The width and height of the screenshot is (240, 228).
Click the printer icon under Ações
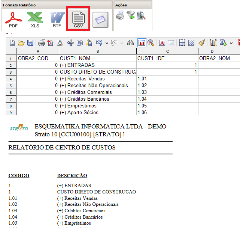point(120,15)
